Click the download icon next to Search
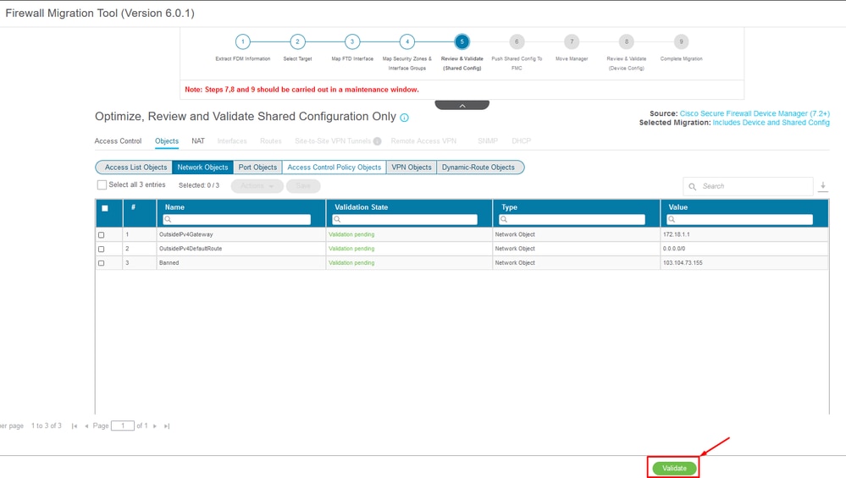This screenshot has height=478, width=846. tap(823, 186)
